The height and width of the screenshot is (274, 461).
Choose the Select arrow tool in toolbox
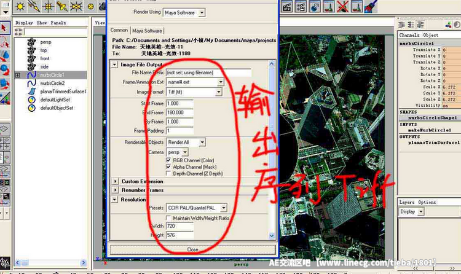coord(4,28)
